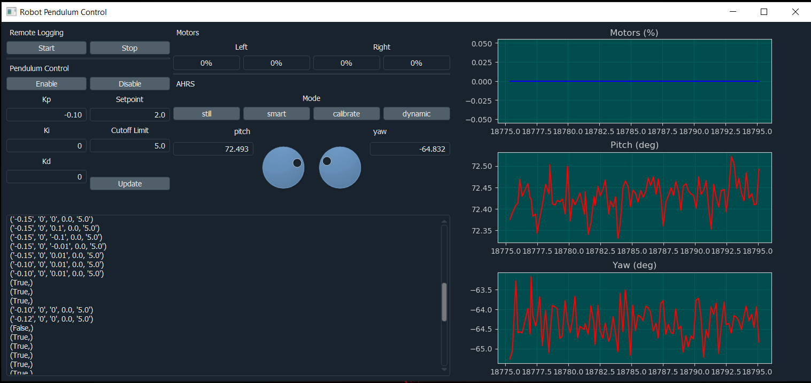Viewport: 811px width, 383px height.
Task: Click the "Cutoff Limit" label
Action: (130, 130)
